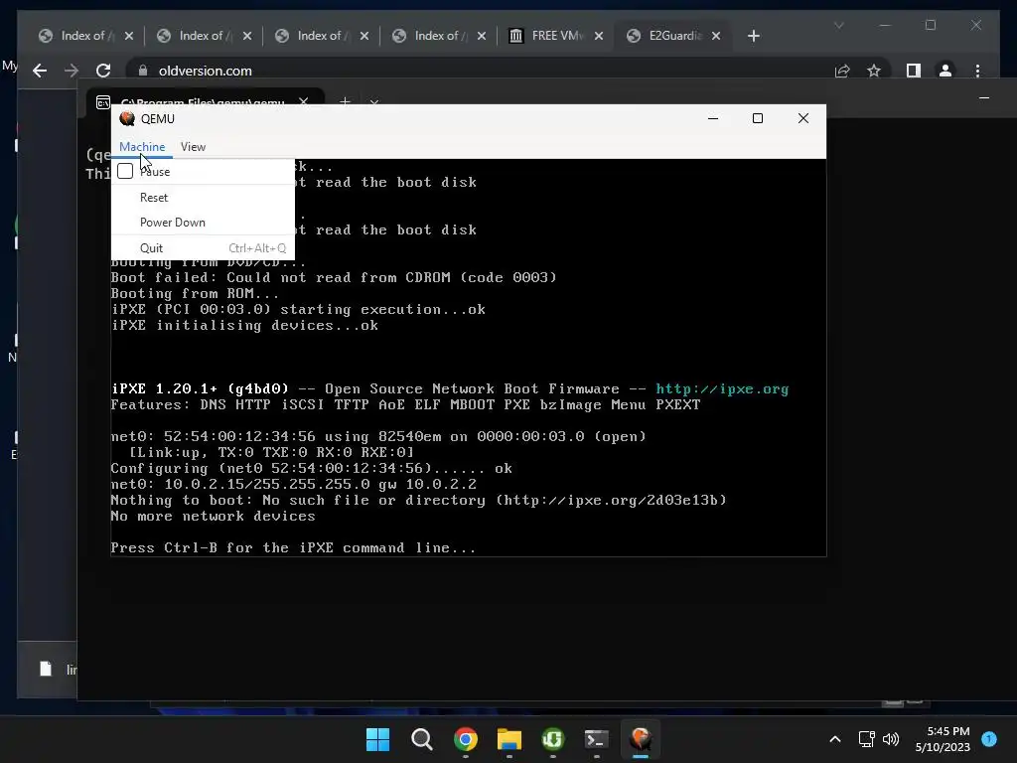The image size is (1017, 763).
Task: Minimize the QEMU window
Action: pos(713,118)
